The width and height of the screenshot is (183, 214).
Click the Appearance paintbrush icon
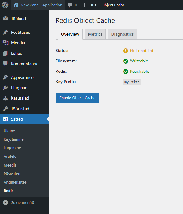(5, 77)
